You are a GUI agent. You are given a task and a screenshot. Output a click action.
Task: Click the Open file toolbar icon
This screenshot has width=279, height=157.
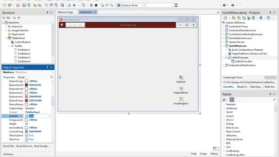[x=10, y=5]
